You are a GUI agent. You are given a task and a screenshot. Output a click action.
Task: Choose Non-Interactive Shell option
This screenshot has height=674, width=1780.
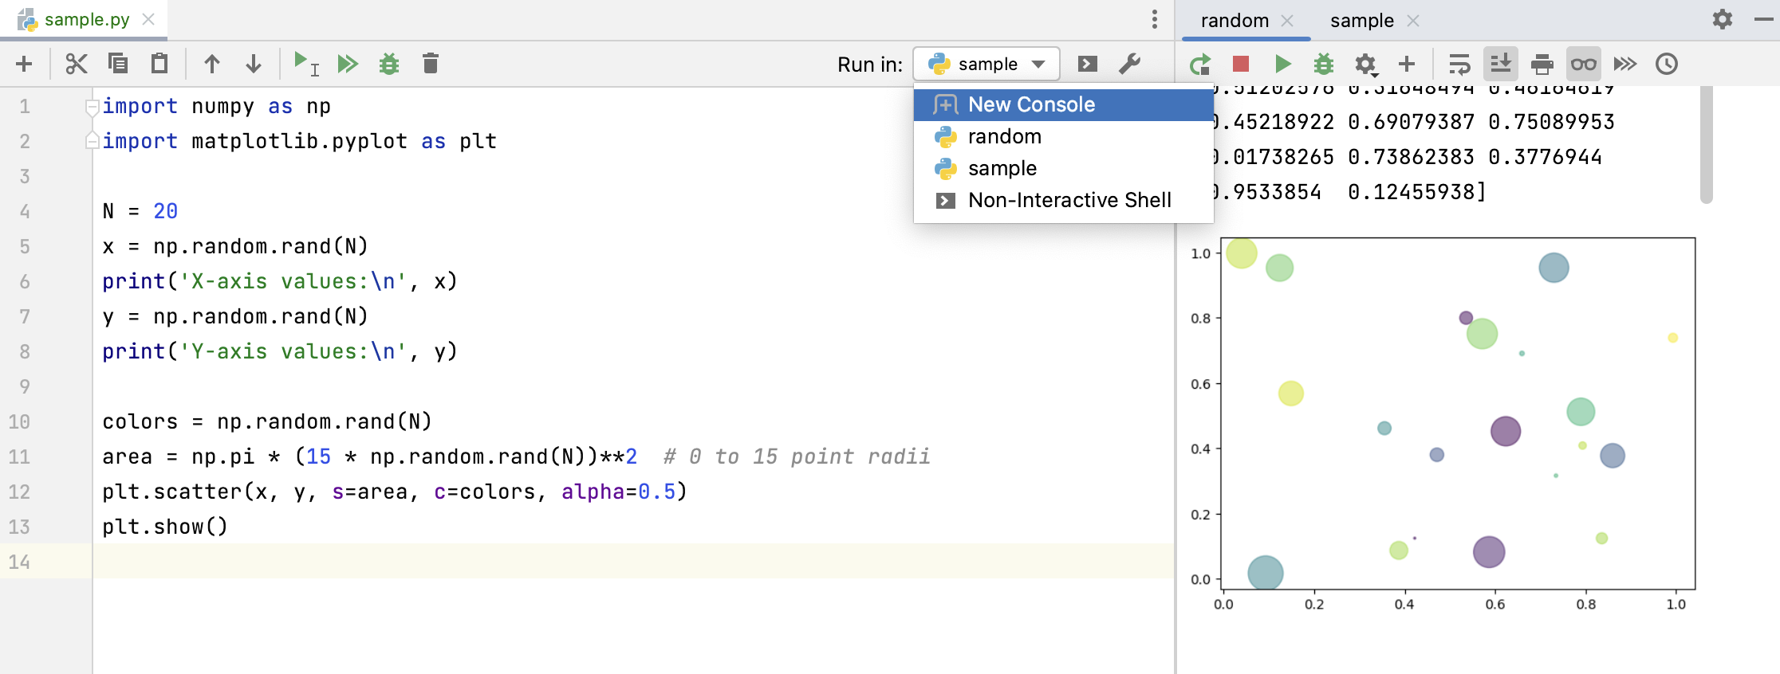coord(1069,200)
